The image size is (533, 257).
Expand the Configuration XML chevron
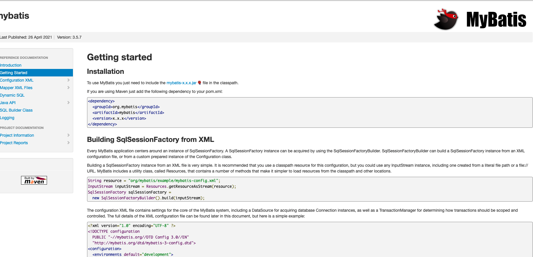(69, 80)
